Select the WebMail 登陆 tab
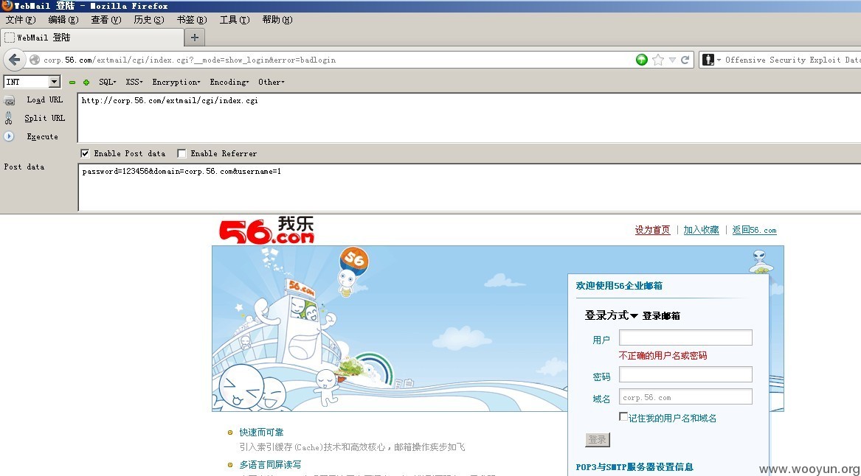This screenshot has width=861, height=476. [92, 38]
